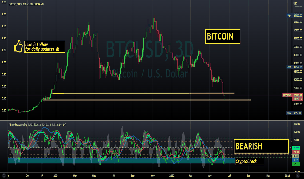This screenshot has height=179, width=304.
Task: Click the 'Bitcoin / U.S. Dollar, 3D, BITSTAMP' title
Action: pos(26,4)
